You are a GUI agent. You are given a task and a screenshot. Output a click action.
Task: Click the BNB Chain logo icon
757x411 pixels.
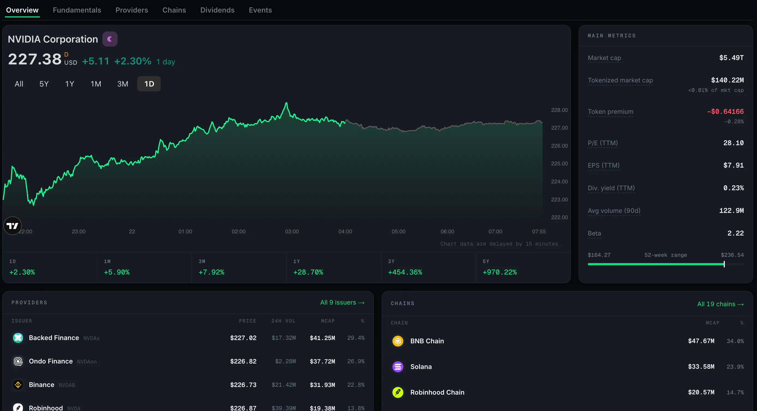pos(398,341)
